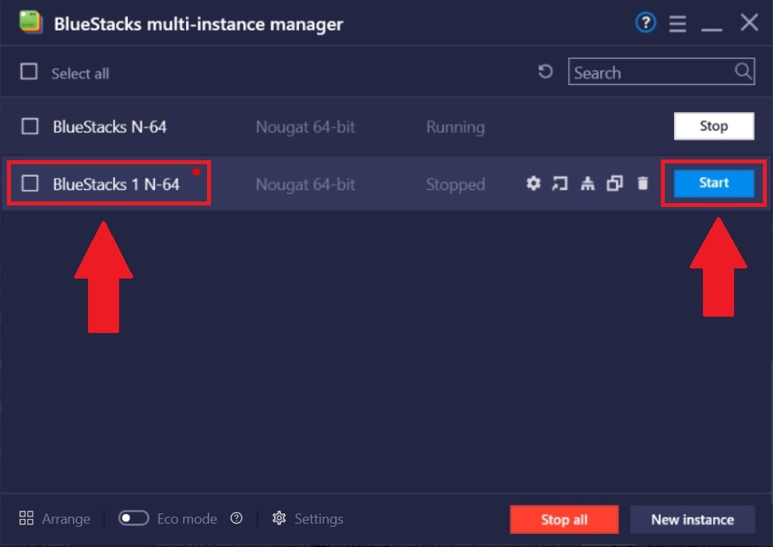Tick the checkbox for BlueStacks N-64
Image resolution: width=773 pixels, height=547 pixels.
pyautogui.click(x=30, y=126)
